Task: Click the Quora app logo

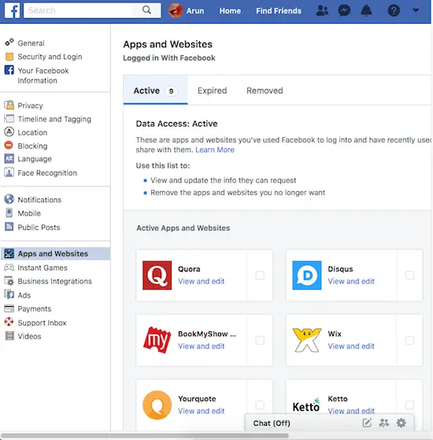Action: (157, 275)
